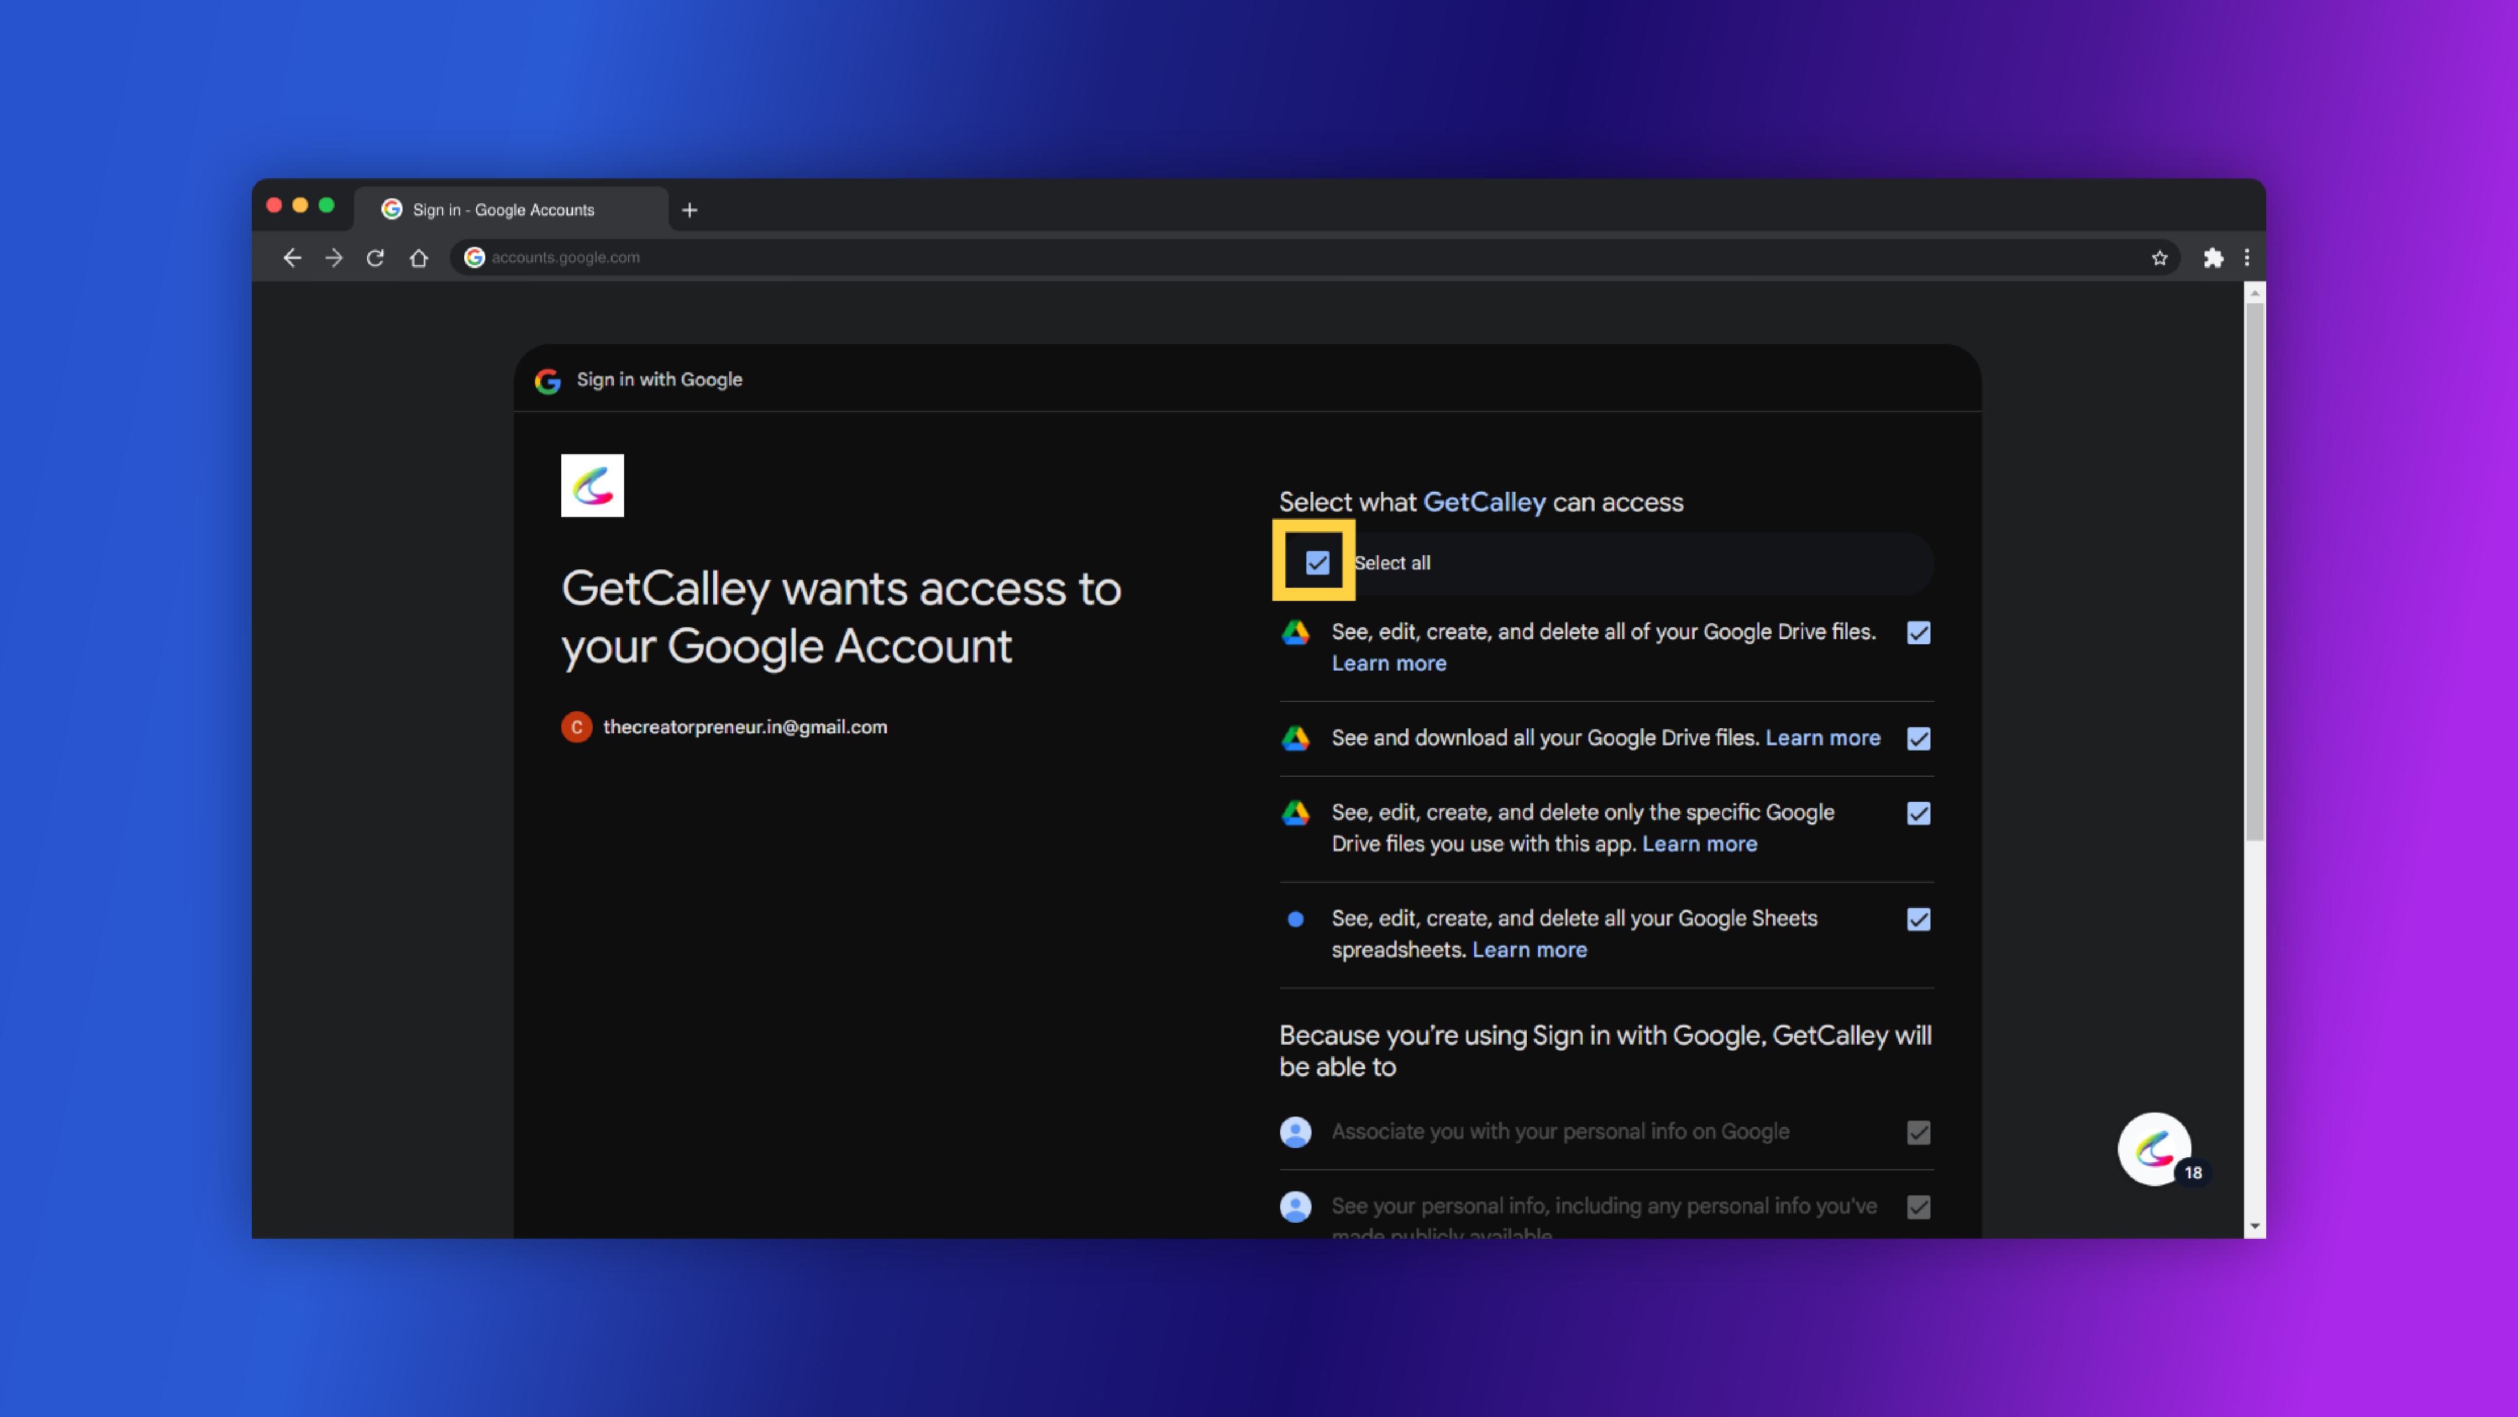Click the Drive icon beside specific Google Drive files
The height and width of the screenshot is (1417, 2518).
pyautogui.click(x=1295, y=813)
